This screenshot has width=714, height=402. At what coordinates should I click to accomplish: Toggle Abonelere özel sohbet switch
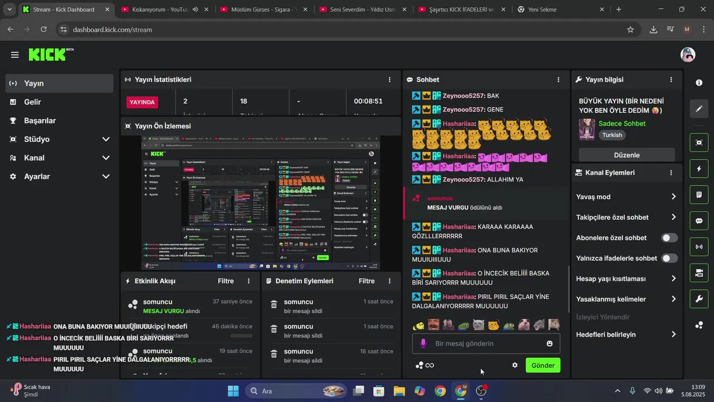(669, 238)
